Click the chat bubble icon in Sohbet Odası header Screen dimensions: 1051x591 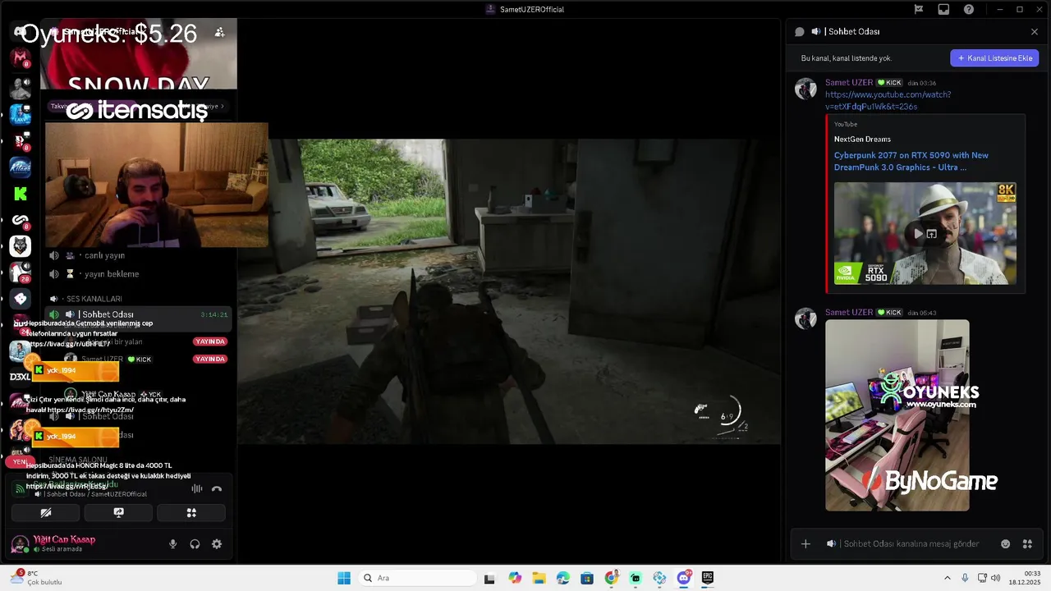pos(800,32)
